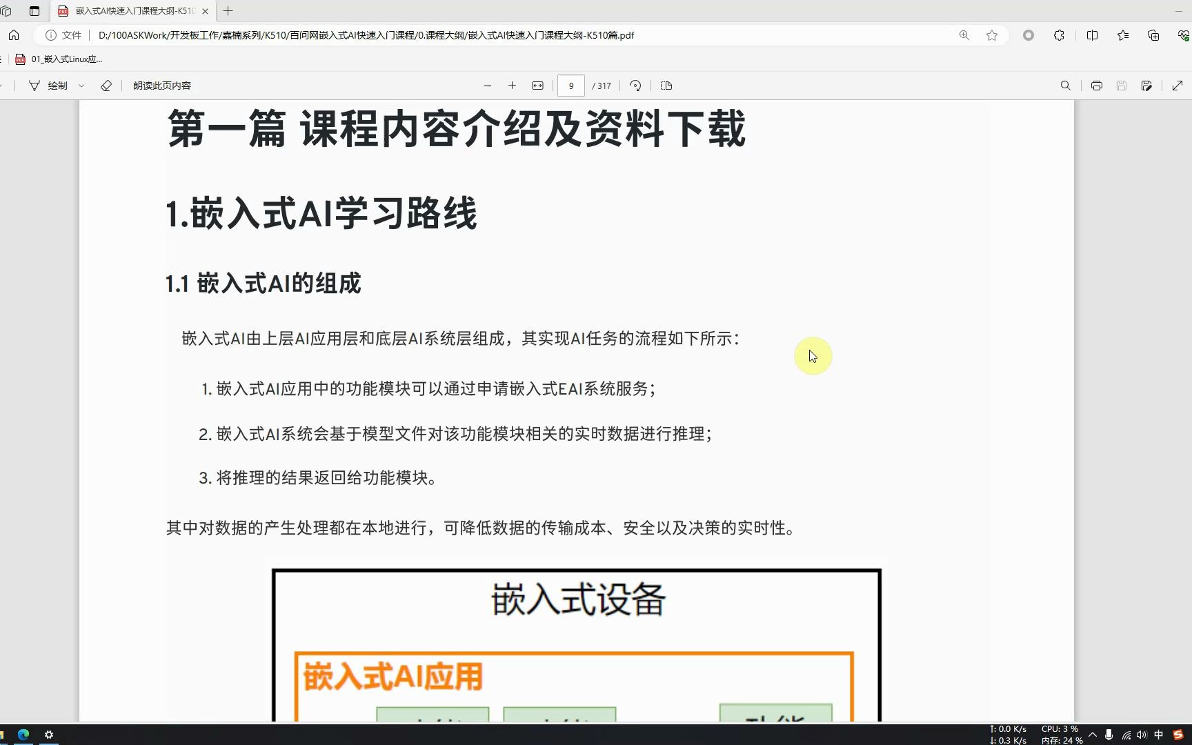The height and width of the screenshot is (745, 1192).
Task: Select the eraser tool
Action: pyautogui.click(x=106, y=86)
